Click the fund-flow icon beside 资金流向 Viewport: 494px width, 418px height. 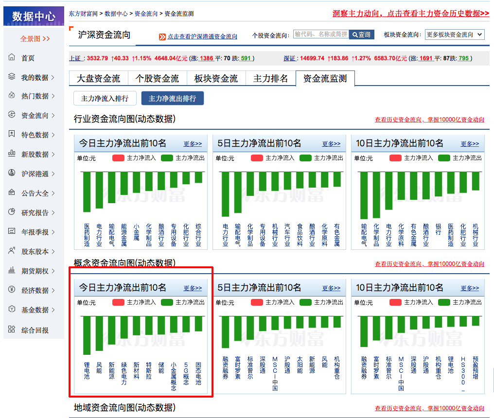[12, 115]
